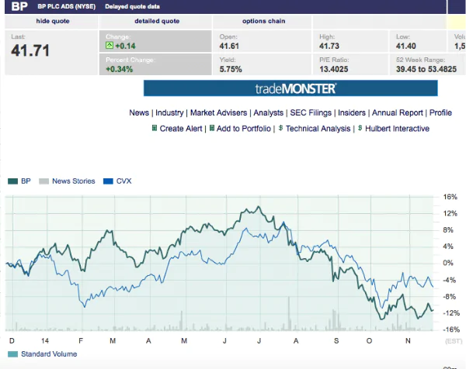
Task: Click the BP ticker symbol in header
Action: [19, 6]
